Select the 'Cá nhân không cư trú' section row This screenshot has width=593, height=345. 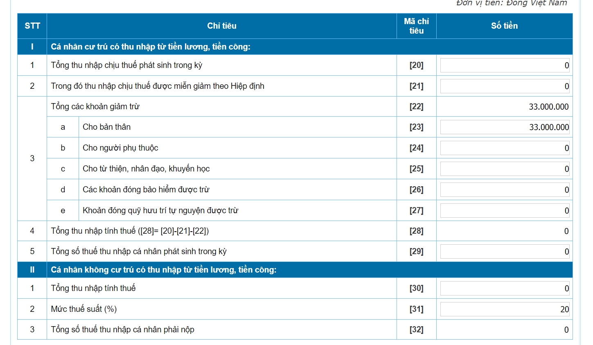164,270
